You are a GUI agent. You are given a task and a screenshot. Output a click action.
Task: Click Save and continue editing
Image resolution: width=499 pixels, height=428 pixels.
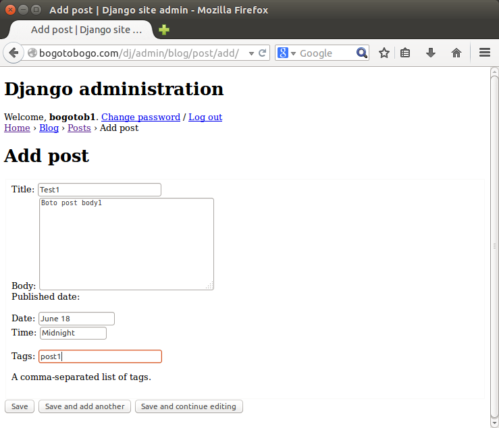click(188, 406)
